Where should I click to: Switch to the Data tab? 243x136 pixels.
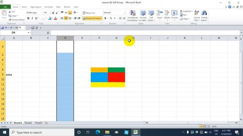click(58, 7)
